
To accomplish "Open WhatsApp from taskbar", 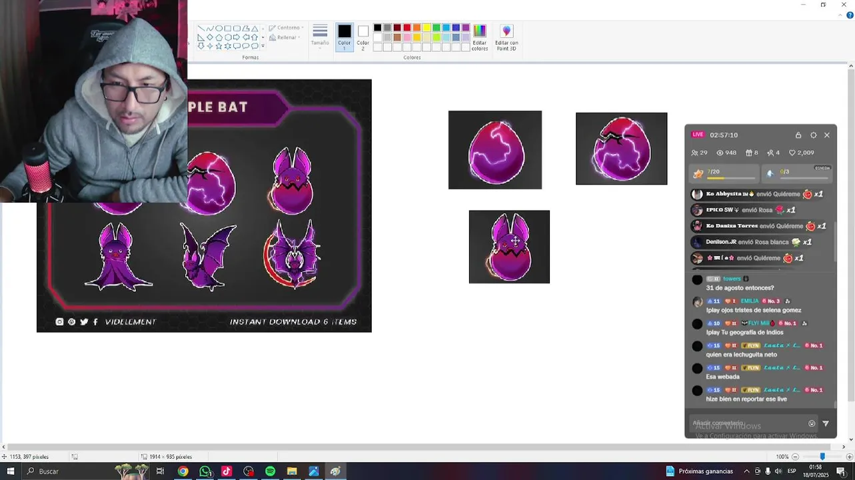I will [205, 471].
